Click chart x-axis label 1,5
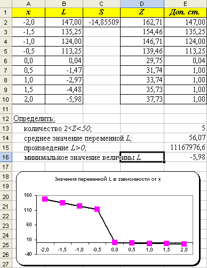This screenshot has height=268, width=207. (166, 250)
